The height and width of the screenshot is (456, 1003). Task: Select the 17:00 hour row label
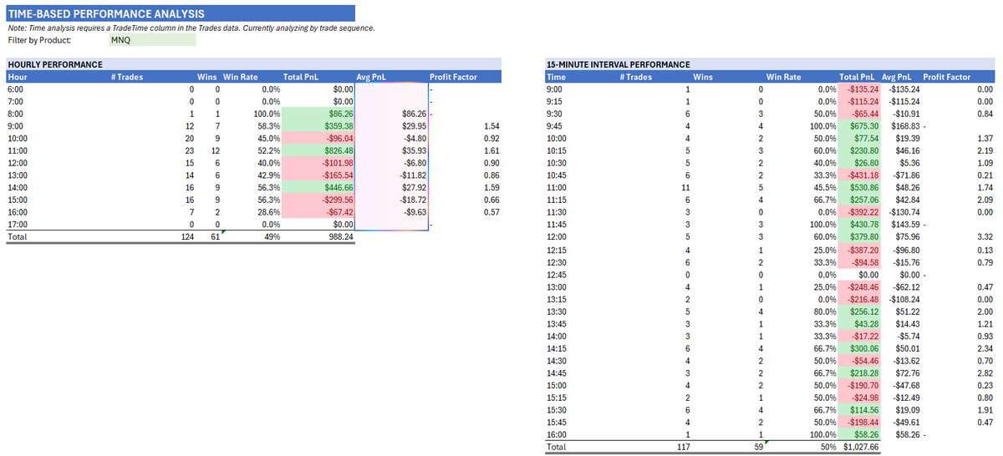[x=17, y=225]
